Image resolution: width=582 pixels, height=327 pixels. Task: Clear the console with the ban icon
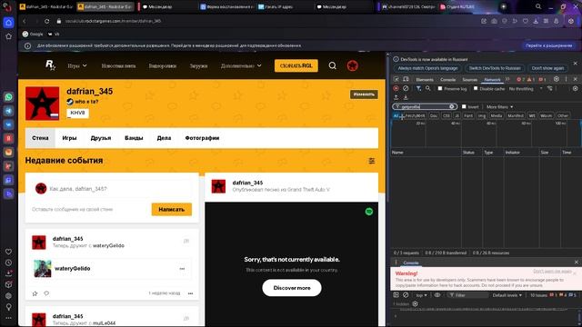tap(406, 295)
